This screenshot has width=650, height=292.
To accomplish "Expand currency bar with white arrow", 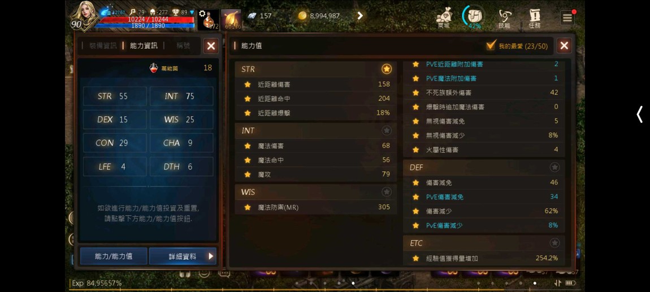I will coord(360,16).
